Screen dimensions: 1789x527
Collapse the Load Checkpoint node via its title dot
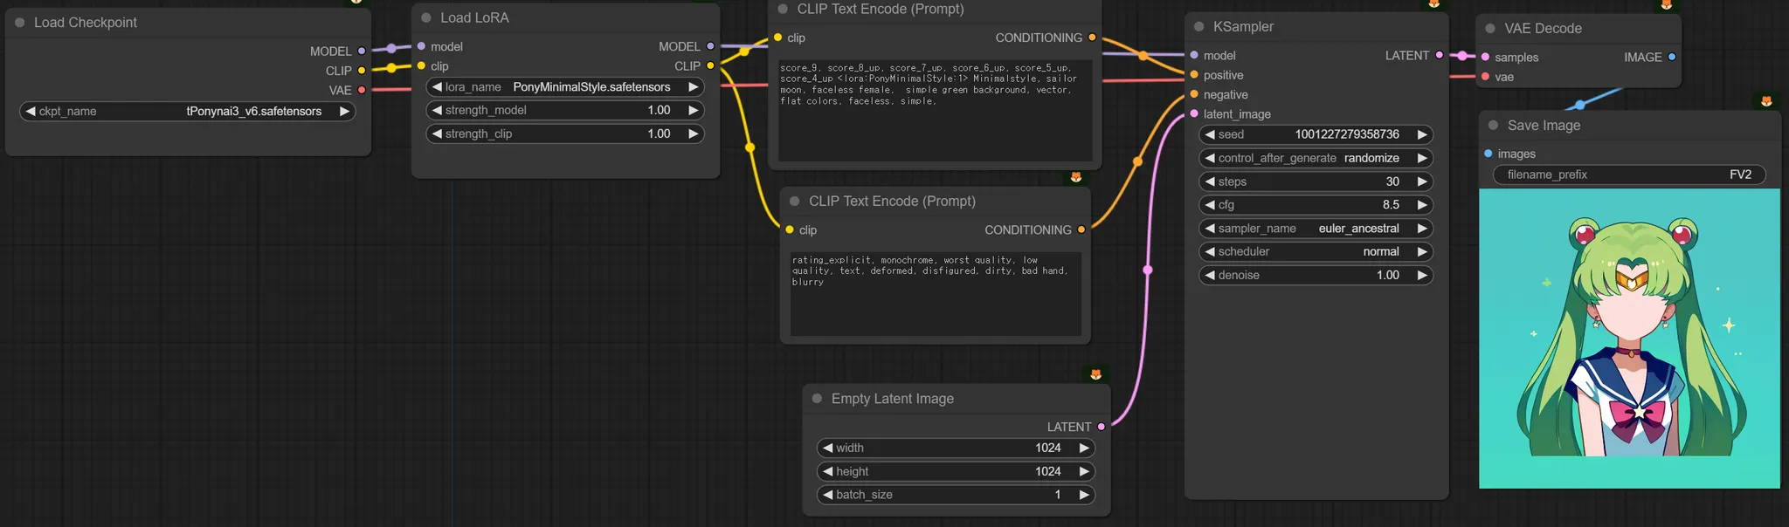click(x=19, y=23)
